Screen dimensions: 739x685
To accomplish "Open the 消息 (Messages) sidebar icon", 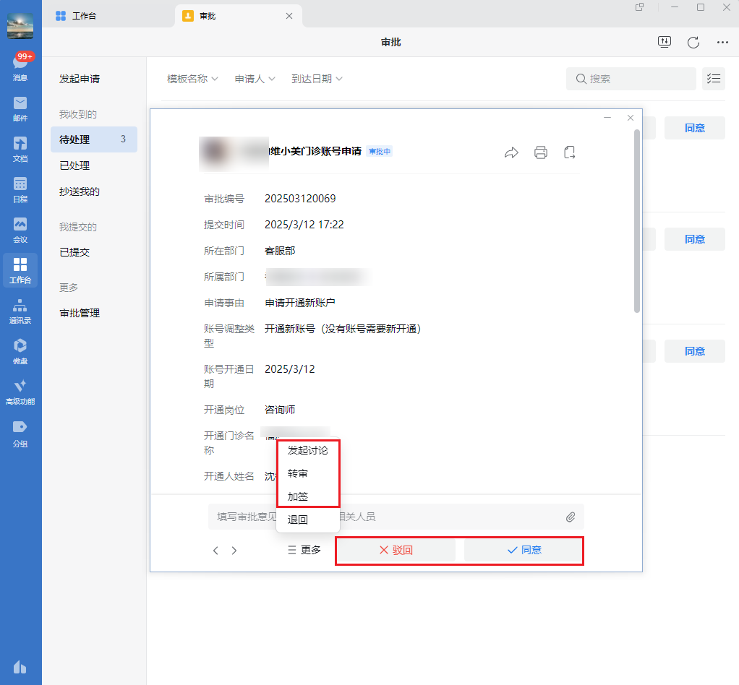I will coord(20,66).
